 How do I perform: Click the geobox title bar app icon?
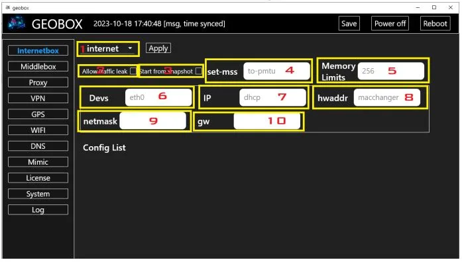[8, 8]
